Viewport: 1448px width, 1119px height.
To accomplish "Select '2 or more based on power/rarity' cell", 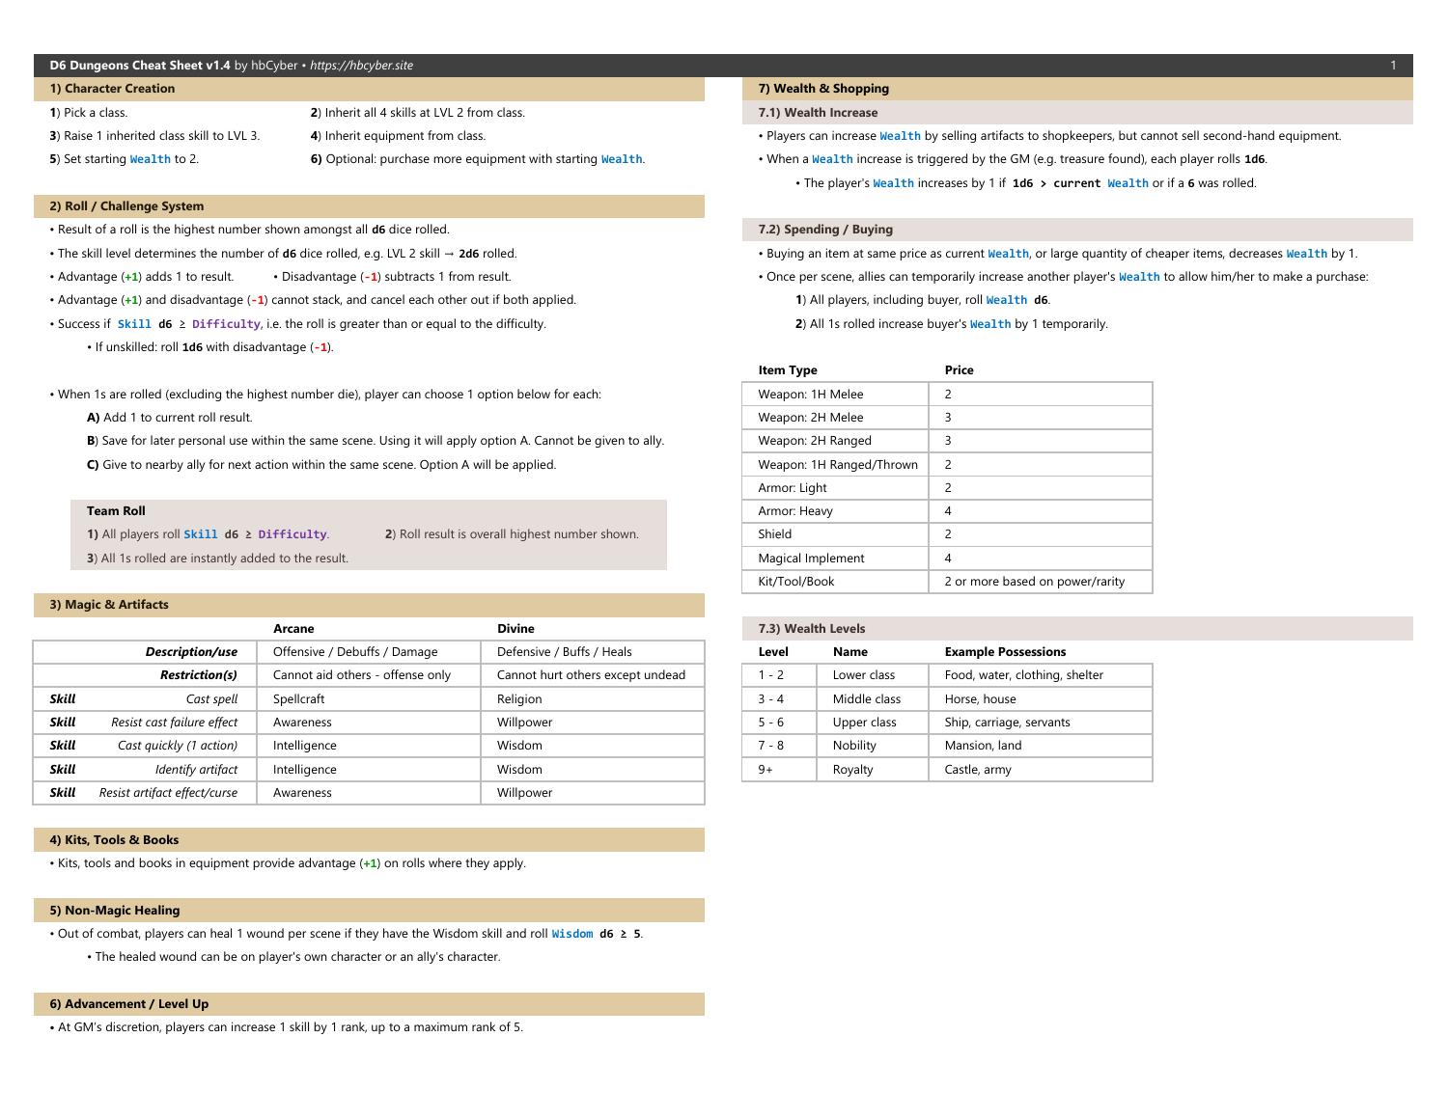I will coord(1041,582).
